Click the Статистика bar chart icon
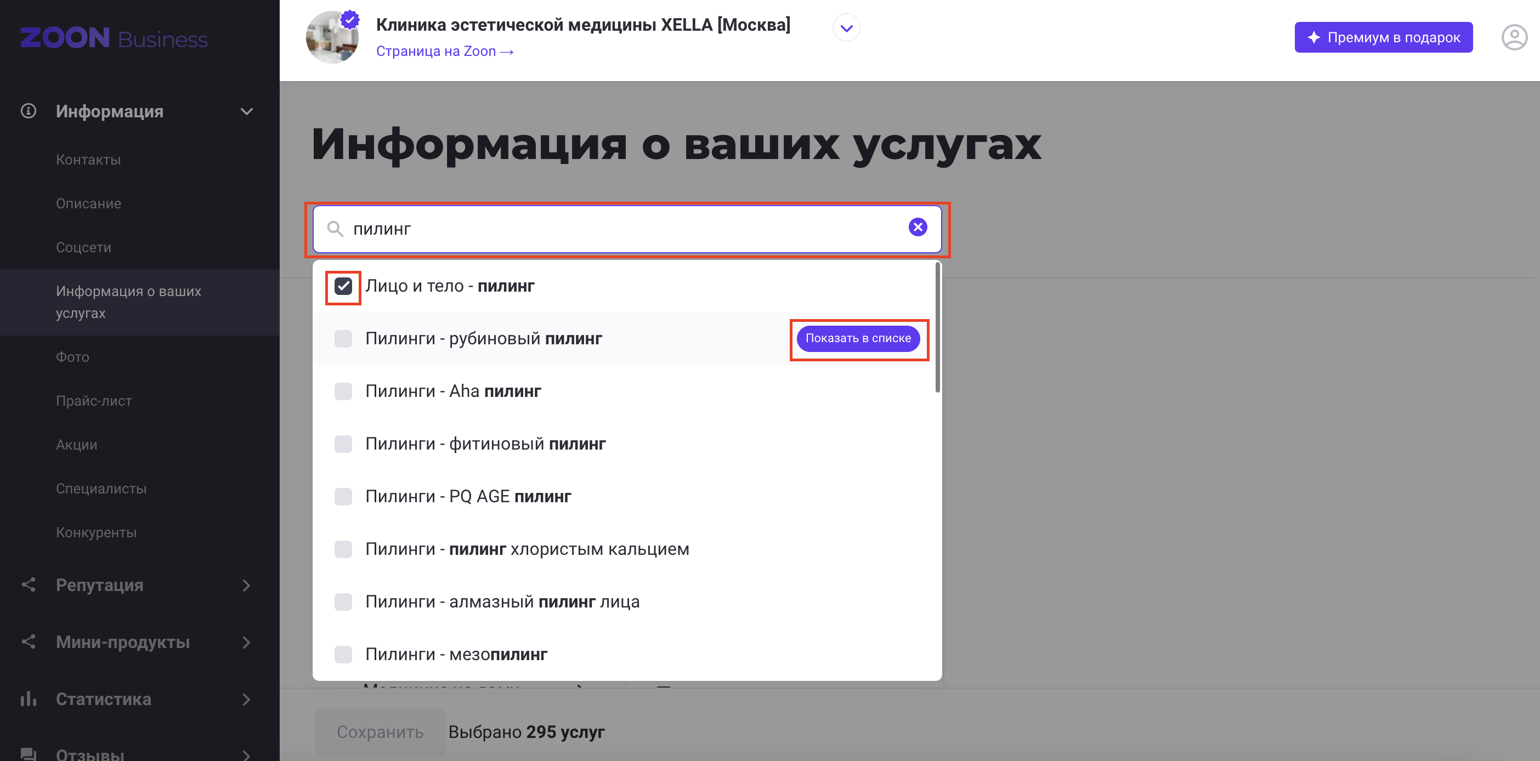This screenshot has width=1540, height=761. click(x=28, y=698)
